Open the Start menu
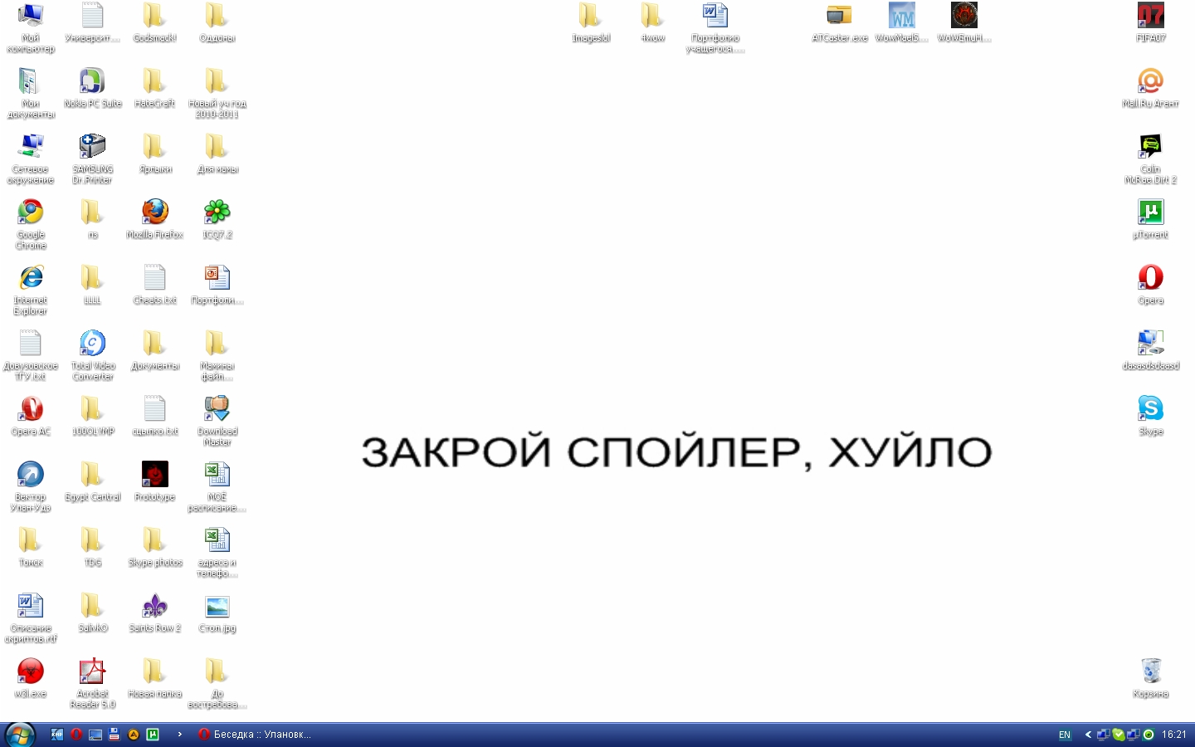Viewport: 1195px width, 747px height. [x=18, y=735]
